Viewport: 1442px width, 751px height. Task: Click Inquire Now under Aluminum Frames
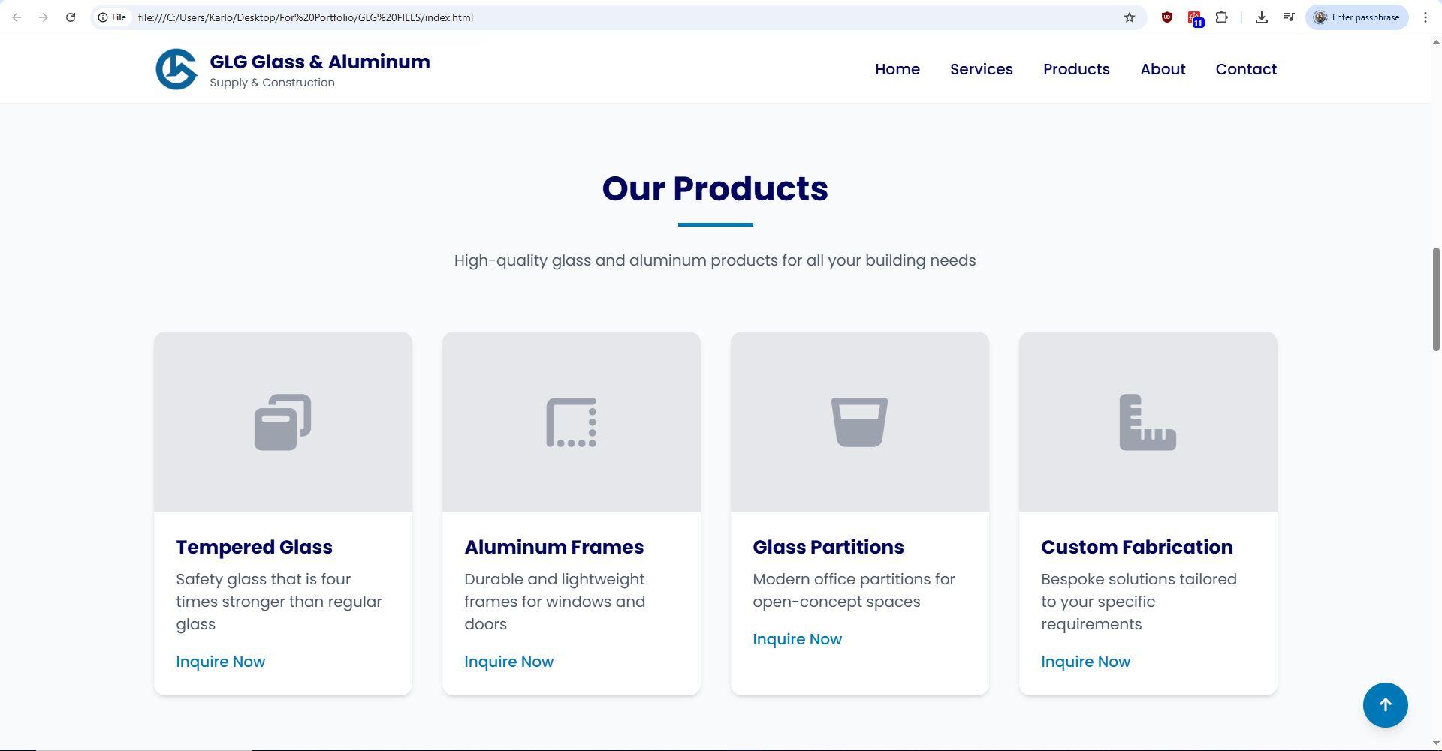[x=509, y=662]
